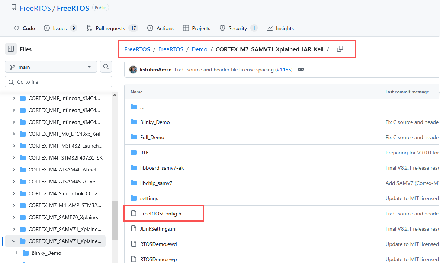This screenshot has height=263, width=440.
Task: Switch to the Projects tab
Action: tap(196, 28)
